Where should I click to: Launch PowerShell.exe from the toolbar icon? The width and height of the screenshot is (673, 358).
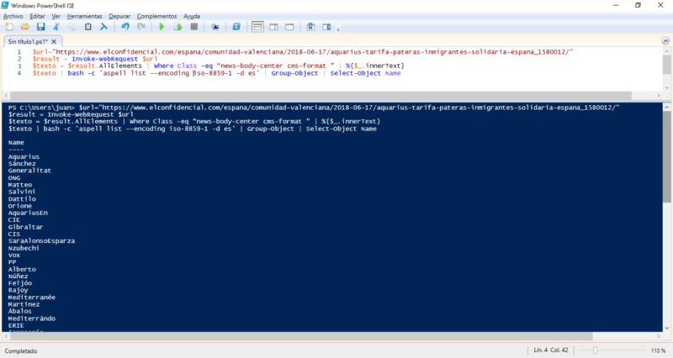(236, 27)
